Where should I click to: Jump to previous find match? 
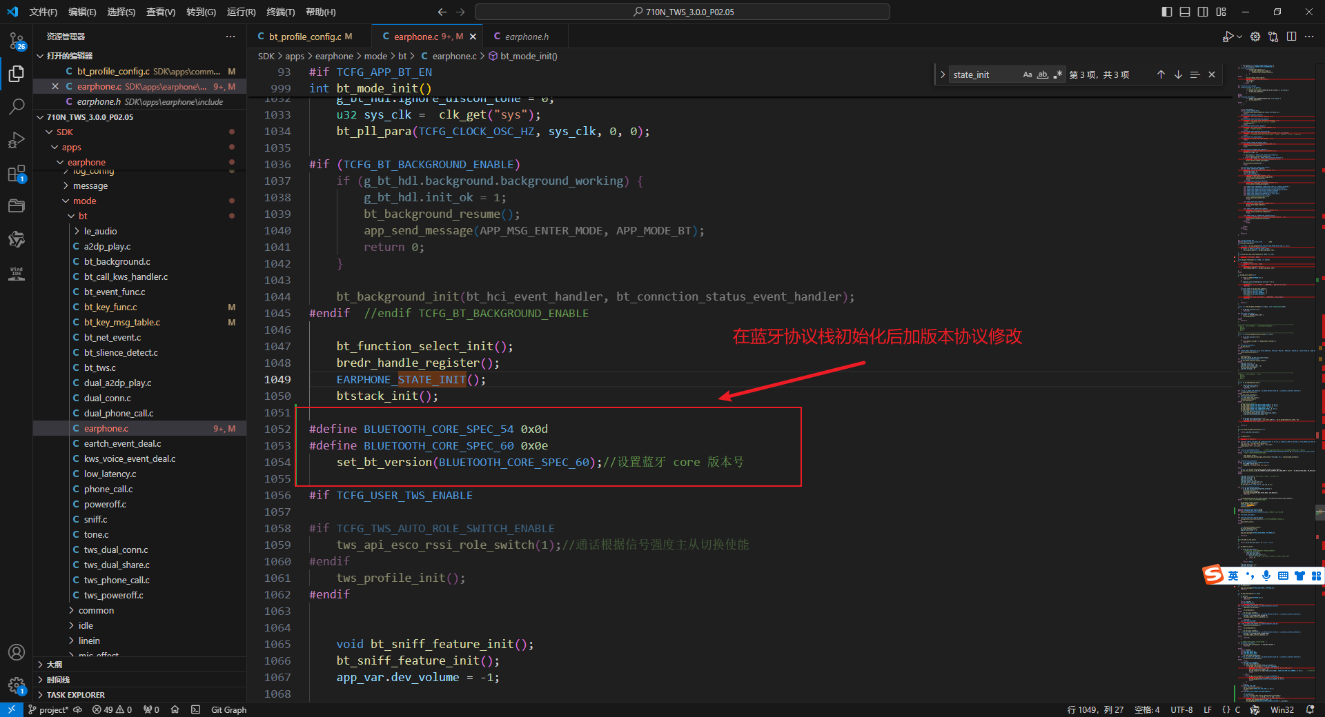click(x=1161, y=74)
